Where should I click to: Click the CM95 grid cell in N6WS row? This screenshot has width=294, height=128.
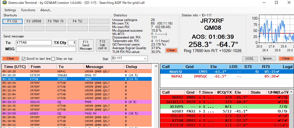pos(203,72)
